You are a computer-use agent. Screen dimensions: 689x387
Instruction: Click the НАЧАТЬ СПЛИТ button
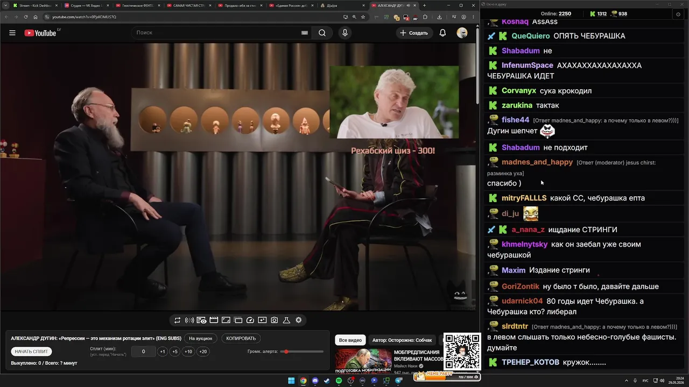(x=31, y=352)
